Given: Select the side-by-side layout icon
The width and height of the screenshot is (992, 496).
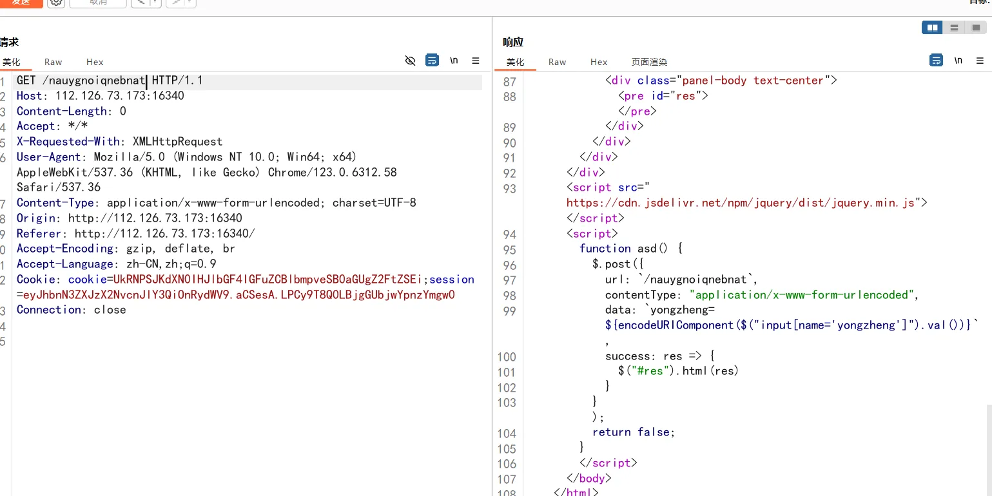Looking at the screenshot, I should tap(932, 28).
